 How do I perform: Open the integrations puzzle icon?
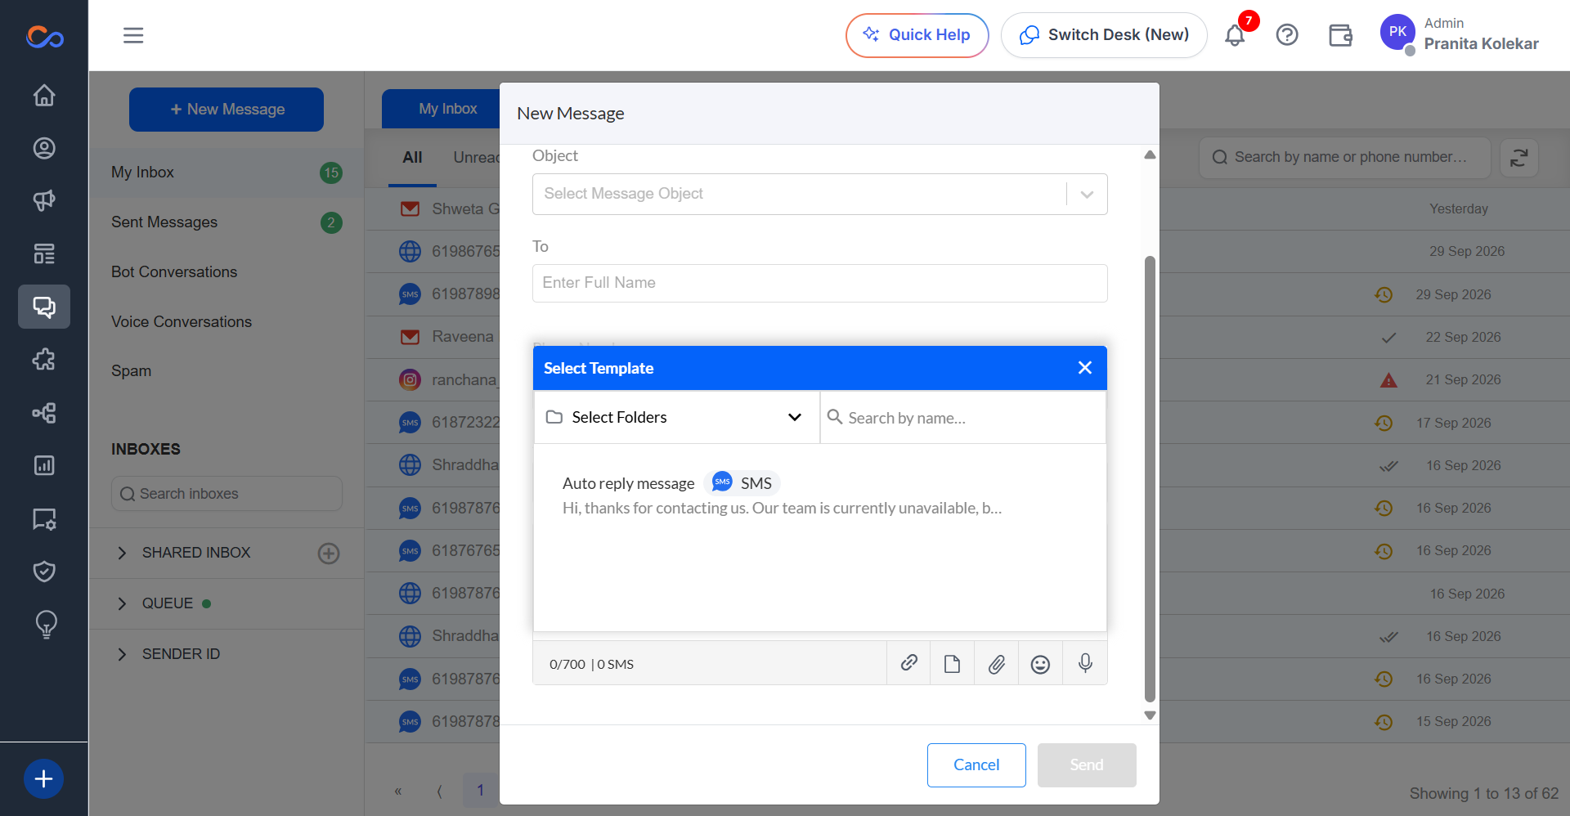(44, 360)
